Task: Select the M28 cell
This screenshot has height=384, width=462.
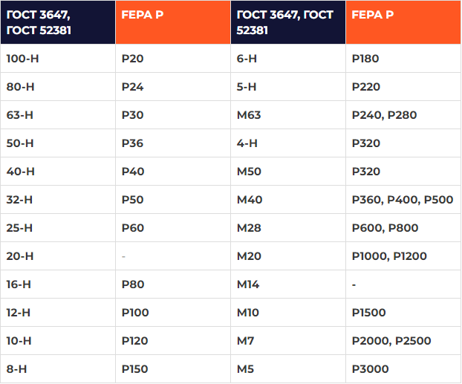Action: pos(249,228)
